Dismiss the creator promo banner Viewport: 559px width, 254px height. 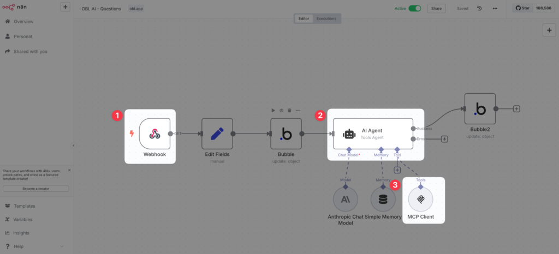69,170
